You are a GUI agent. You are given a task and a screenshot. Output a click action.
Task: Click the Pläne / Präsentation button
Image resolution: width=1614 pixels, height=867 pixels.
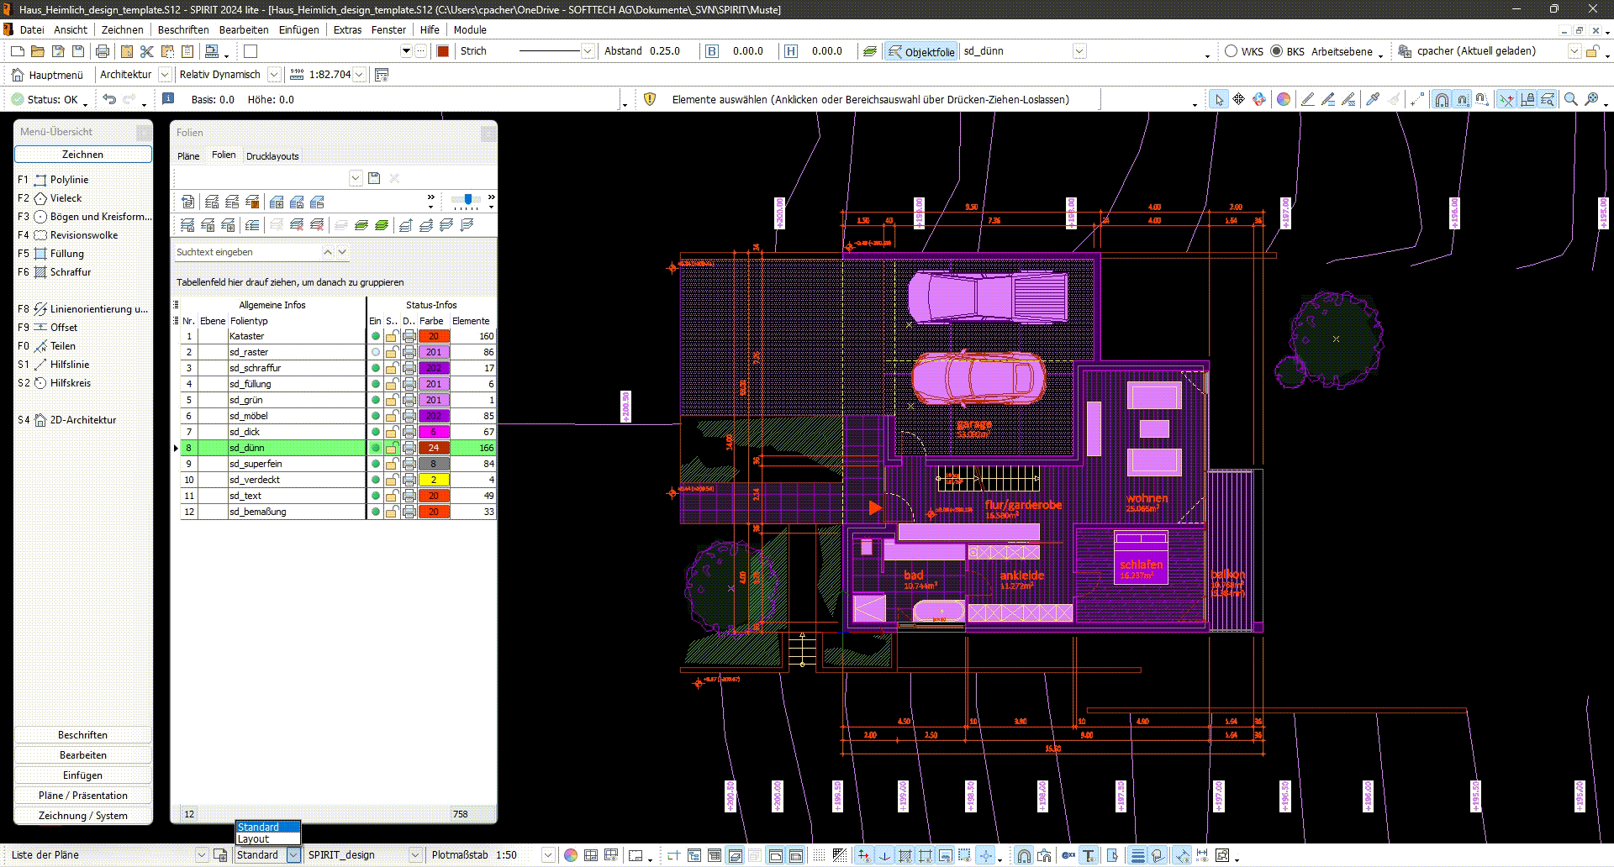click(82, 795)
